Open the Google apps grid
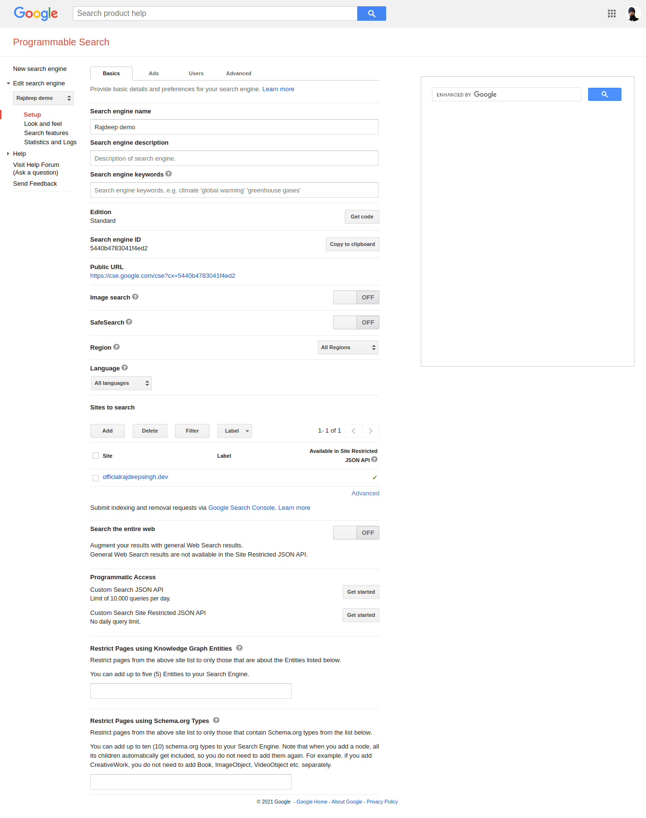The image size is (646, 818). (x=612, y=14)
